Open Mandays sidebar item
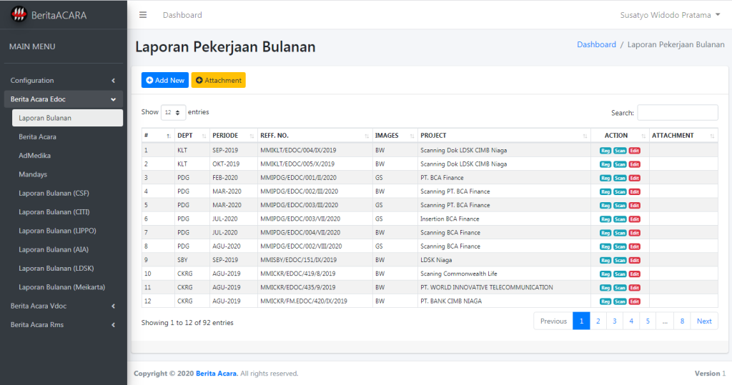Image resolution: width=732 pixels, height=385 pixels. 67,174
